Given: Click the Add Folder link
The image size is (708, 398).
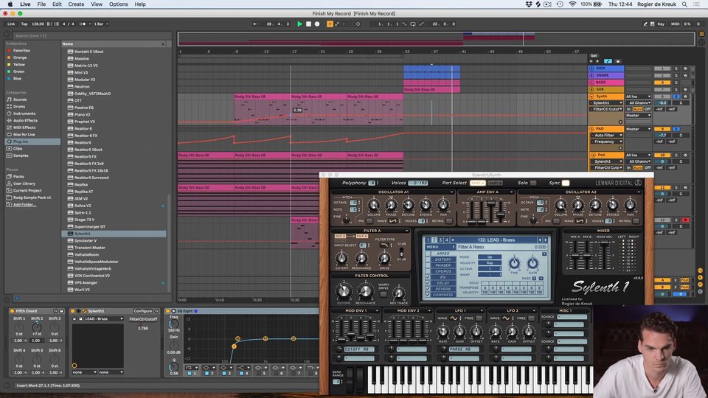Looking at the screenshot, I should 24,204.
